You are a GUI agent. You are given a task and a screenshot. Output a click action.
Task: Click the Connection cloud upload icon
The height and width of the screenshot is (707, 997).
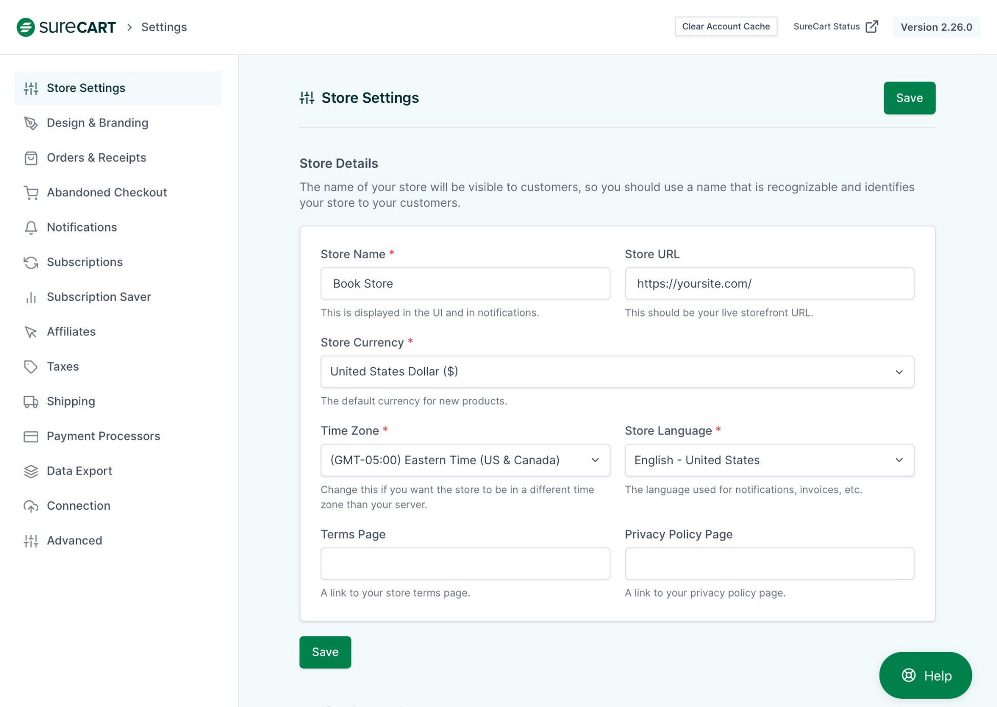31,506
